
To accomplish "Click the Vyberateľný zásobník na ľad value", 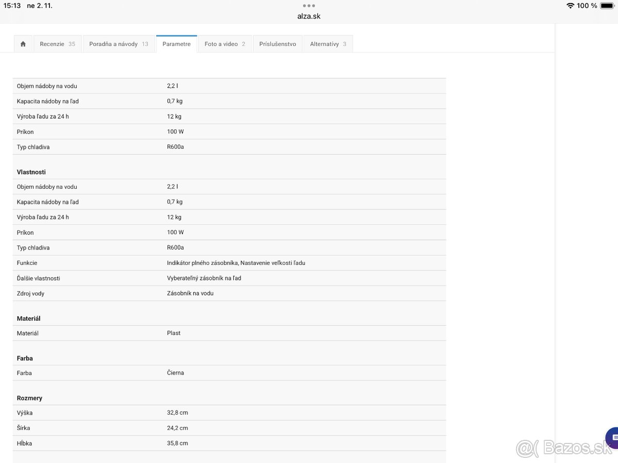I will [x=204, y=278].
